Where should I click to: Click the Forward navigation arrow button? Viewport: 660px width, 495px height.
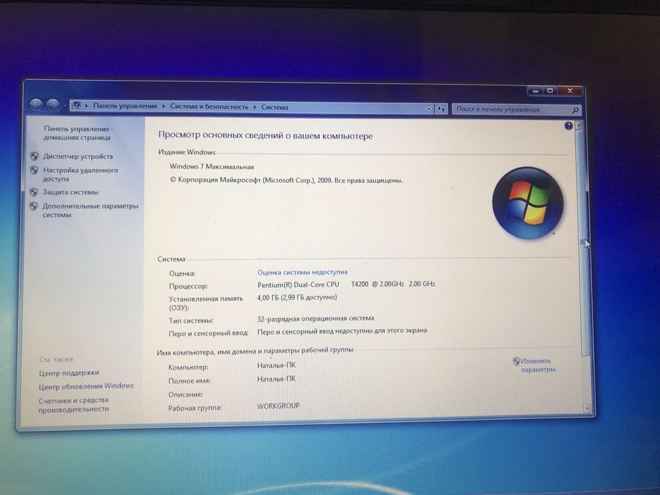53,105
